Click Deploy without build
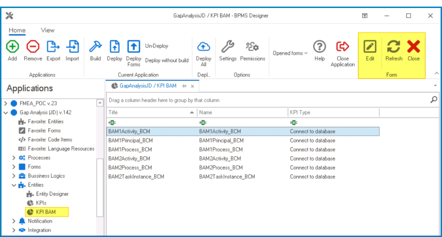This screenshot has width=442, height=237. click(167, 60)
